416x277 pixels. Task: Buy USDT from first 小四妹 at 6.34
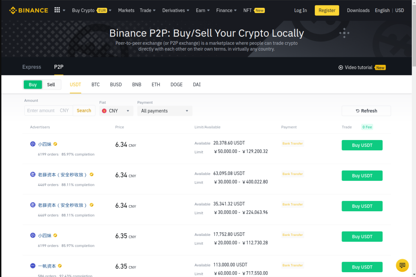point(362,145)
